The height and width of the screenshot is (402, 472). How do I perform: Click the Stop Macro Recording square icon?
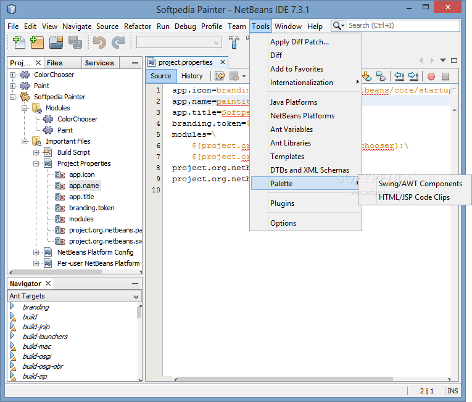point(445,76)
